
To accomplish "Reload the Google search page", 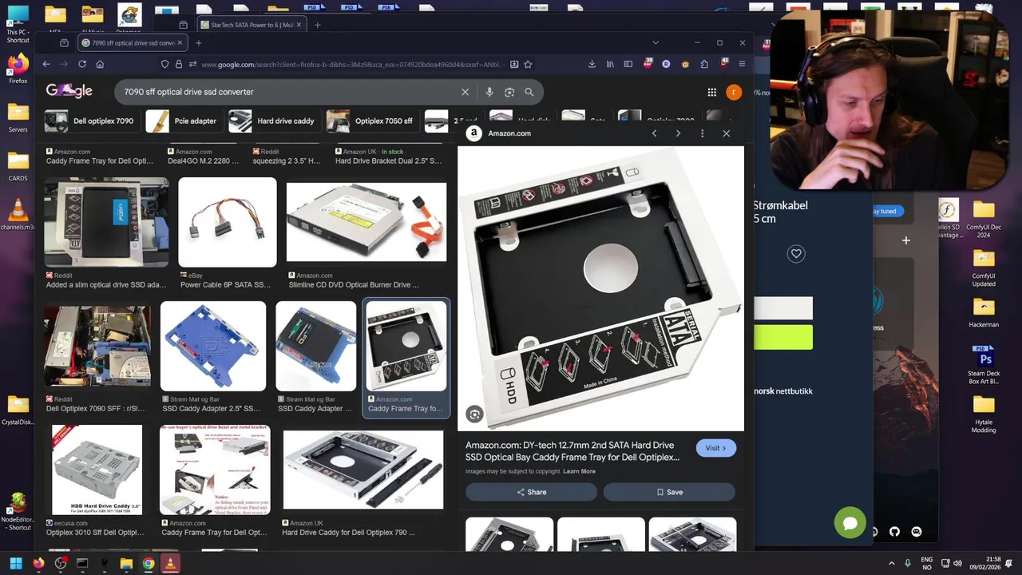I will 81,64.
